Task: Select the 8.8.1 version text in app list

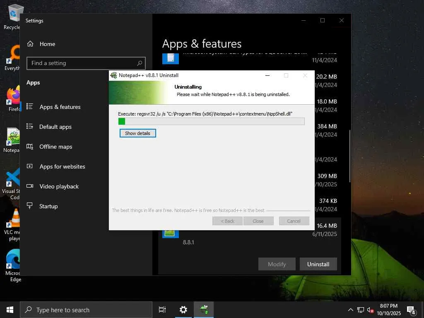Action: tap(188, 242)
